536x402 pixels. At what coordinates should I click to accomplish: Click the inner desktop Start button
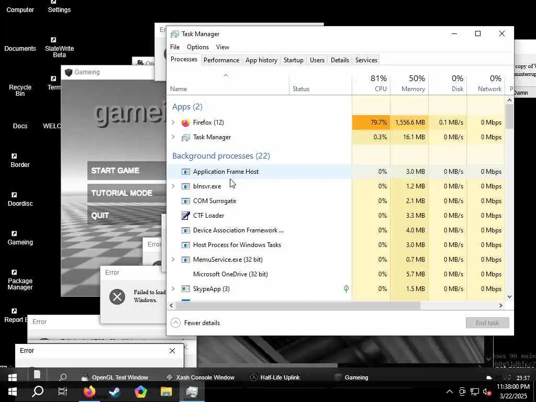(x=13, y=377)
